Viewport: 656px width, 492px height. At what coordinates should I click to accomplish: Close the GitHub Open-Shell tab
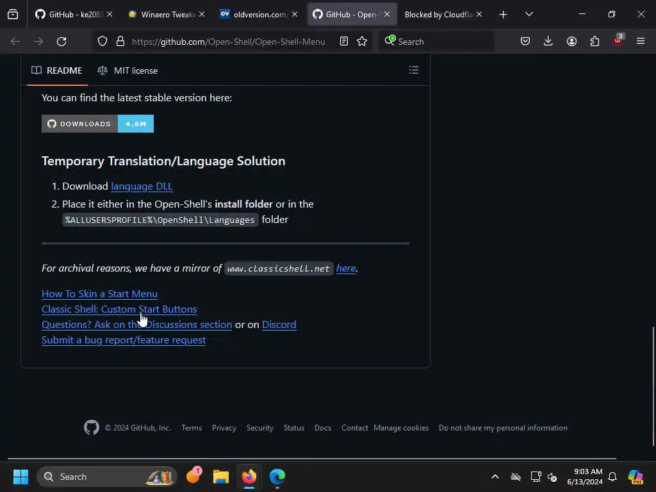pos(387,14)
